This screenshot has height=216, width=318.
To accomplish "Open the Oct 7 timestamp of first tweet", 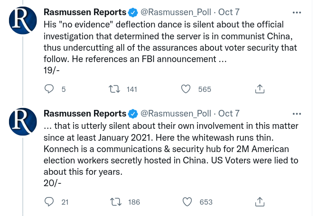I will (x=229, y=12).
